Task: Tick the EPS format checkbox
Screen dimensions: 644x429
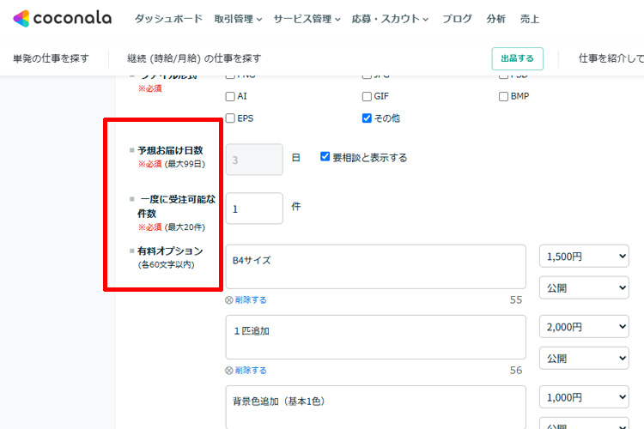Action: pyautogui.click(x=230, y=118)
